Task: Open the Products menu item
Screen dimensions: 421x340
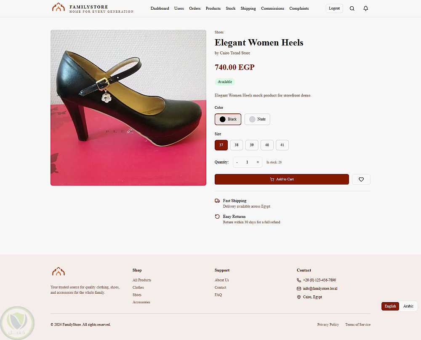Action: pyautogui.click(x=213, y=8)
